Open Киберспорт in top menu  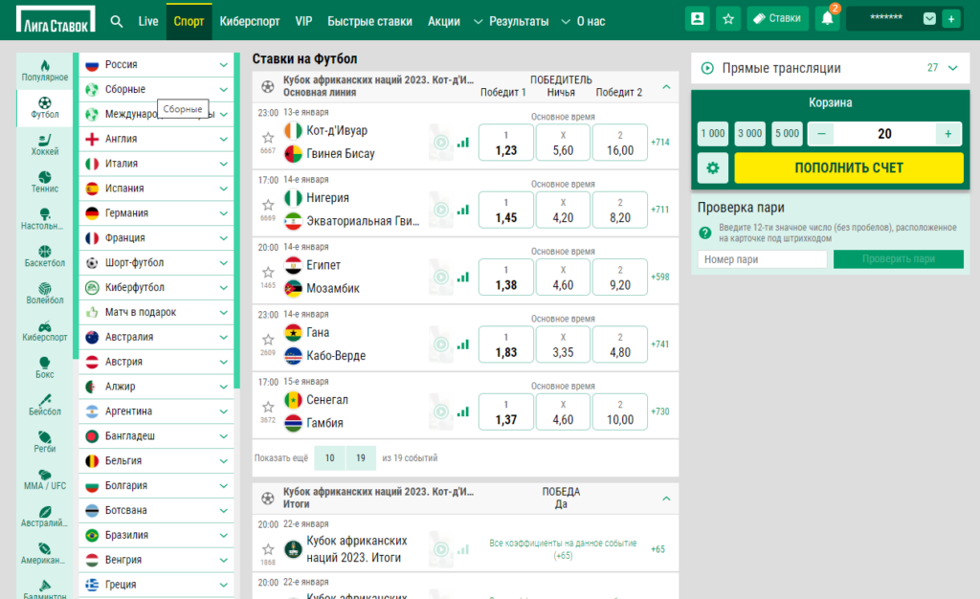(250, 21)
